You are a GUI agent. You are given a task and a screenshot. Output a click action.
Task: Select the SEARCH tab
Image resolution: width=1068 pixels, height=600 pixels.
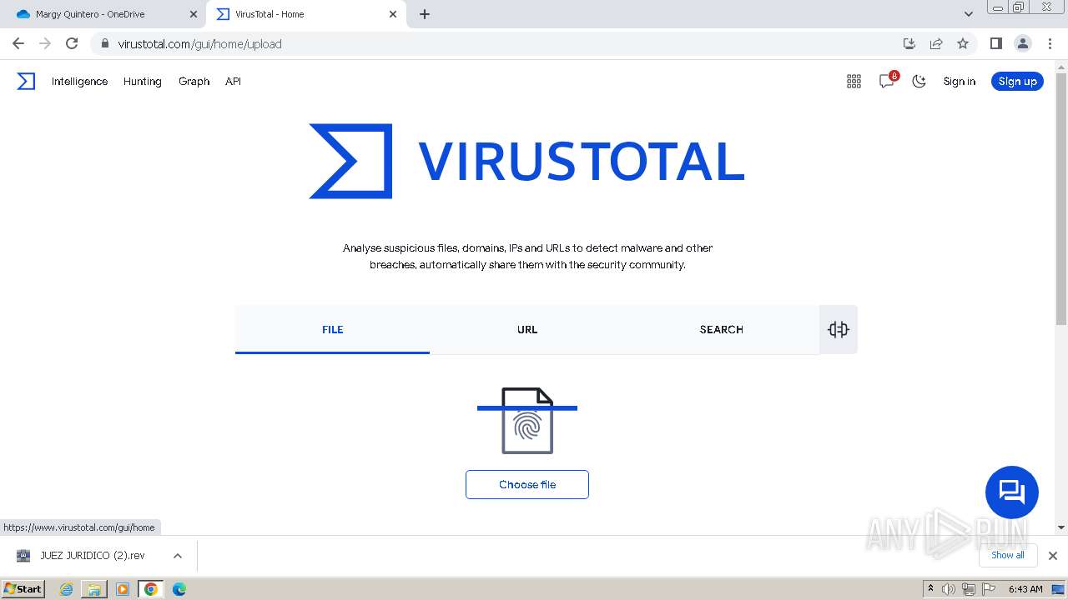tap(722, 329)
